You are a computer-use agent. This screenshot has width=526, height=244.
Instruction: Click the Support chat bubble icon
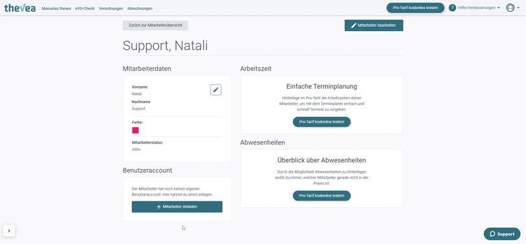(492, 234)
